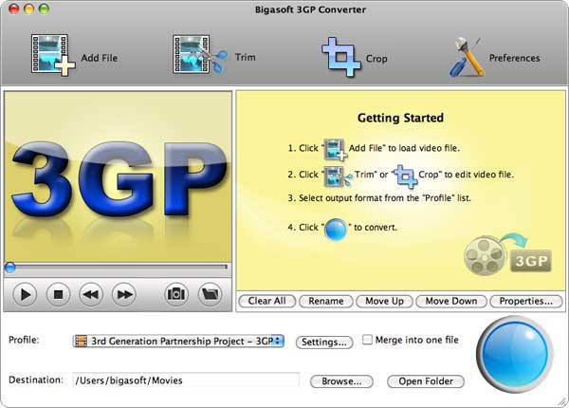
Task: Open profile Settings...
Action: [x=324, y=342]
